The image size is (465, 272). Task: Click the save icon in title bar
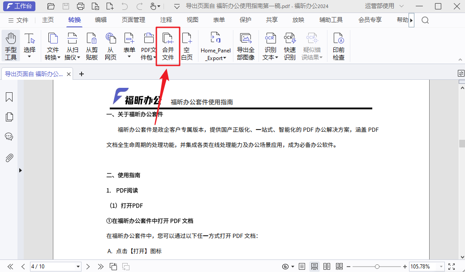point(66,6)
